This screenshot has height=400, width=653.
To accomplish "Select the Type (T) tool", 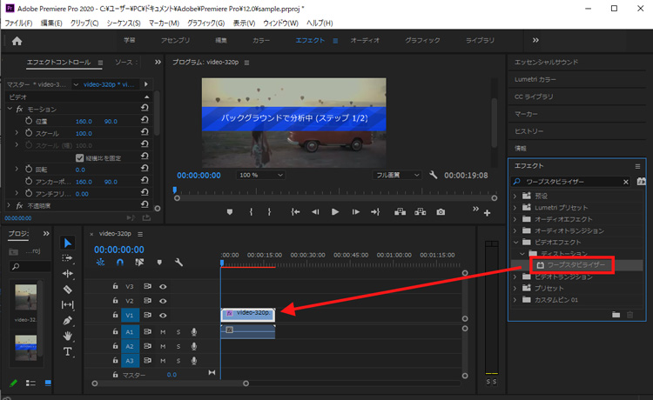I will point(68,351).
